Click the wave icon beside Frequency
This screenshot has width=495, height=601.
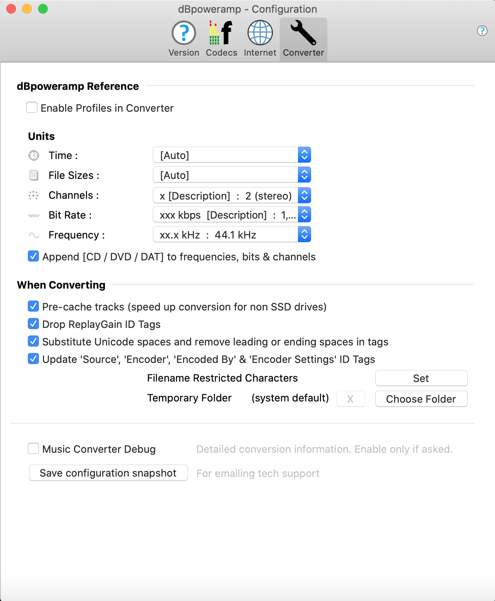34,235
